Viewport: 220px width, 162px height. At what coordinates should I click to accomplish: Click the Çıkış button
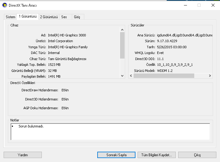tap(197, 155)
